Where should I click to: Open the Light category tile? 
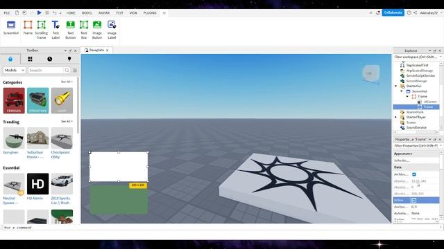click(x=62, y=100)
